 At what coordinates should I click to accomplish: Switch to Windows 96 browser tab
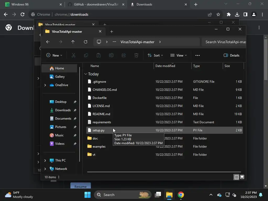coord(32,4)
